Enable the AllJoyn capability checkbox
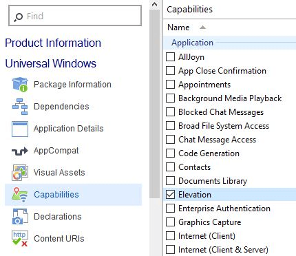The image size is (296, 256). (170, 57)
